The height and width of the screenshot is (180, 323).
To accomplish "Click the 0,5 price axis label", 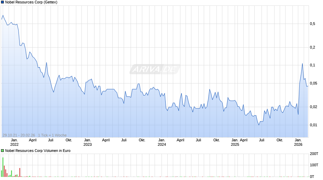I will (312, 24).
